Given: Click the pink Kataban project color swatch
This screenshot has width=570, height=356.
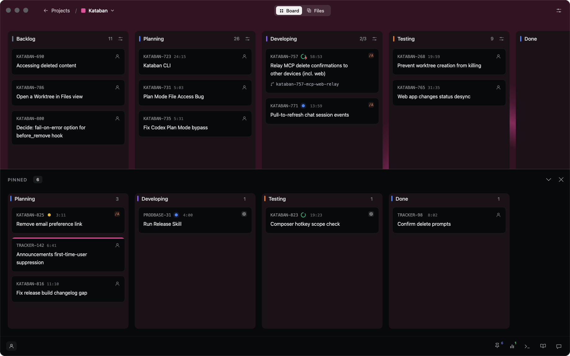Looking at the screenshot, I should tap(83, 11).
